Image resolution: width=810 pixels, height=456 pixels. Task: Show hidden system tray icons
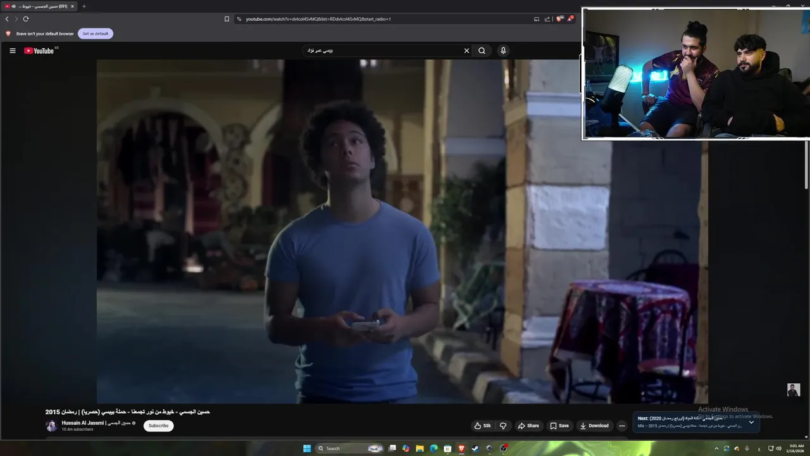pos(716,448)
